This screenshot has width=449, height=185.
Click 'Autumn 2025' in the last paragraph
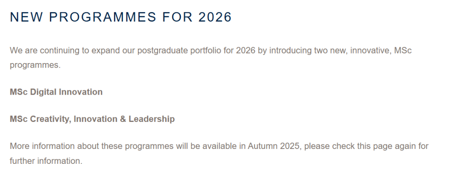(274, 146)
